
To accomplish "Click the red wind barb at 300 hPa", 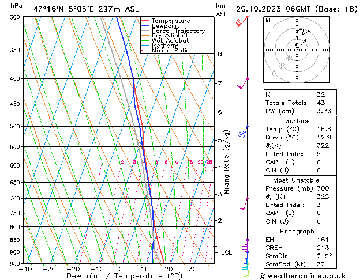I will coord(242,21).
